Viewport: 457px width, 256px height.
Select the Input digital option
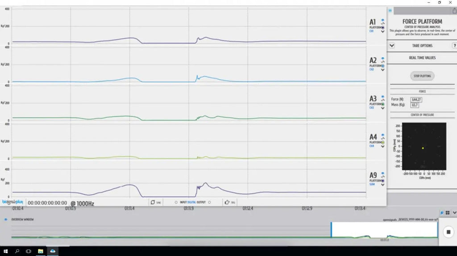coord(176,202)
